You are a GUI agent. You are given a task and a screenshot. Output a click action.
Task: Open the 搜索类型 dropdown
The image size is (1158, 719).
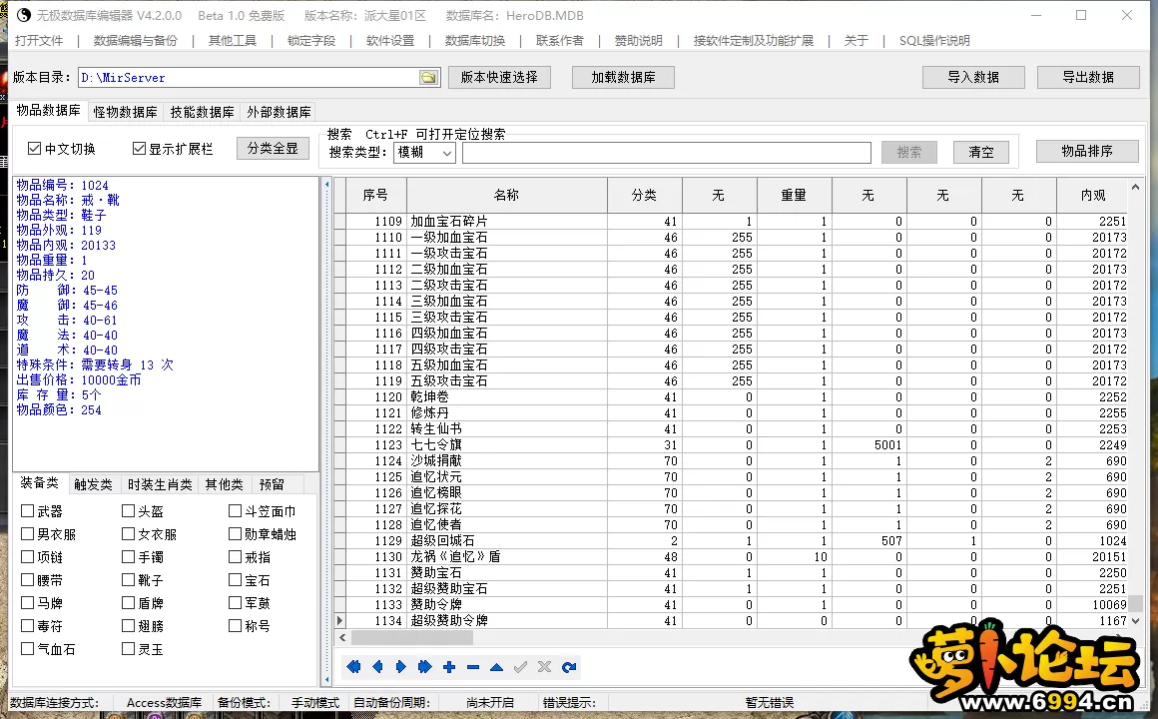pos(424,152)
